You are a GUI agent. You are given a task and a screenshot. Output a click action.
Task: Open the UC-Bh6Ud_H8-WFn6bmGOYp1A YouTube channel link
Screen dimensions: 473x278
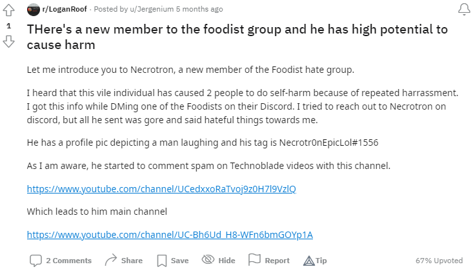170,234
